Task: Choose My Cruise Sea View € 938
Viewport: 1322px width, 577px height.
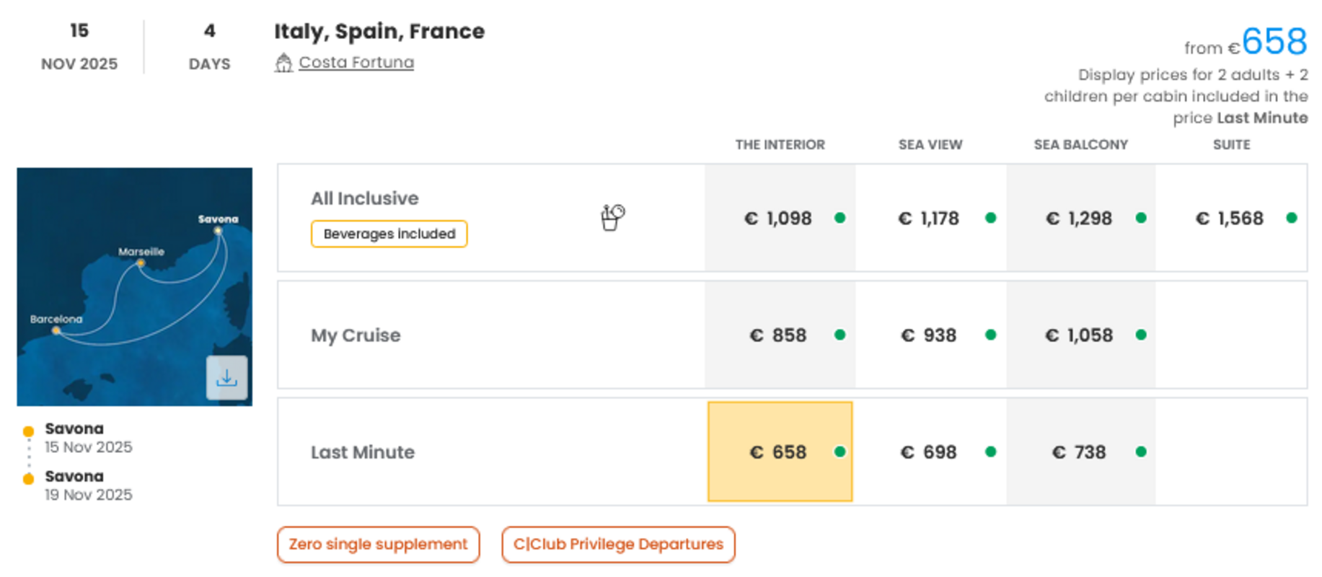Action: click(x=930, y=335)
